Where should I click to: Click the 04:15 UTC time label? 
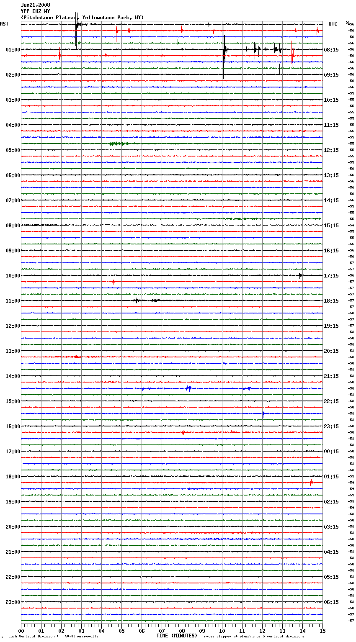[331, 552]
